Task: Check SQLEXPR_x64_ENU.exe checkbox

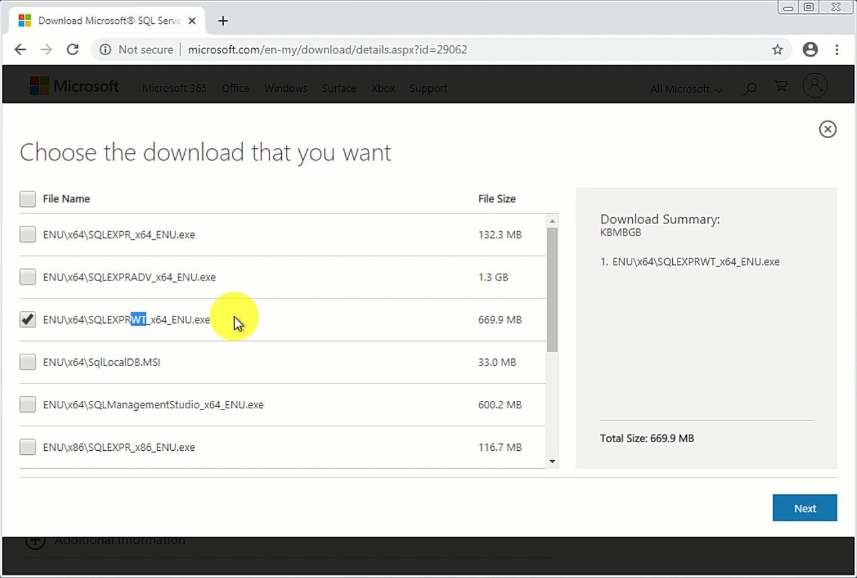Action: click(x=27, y=234)
